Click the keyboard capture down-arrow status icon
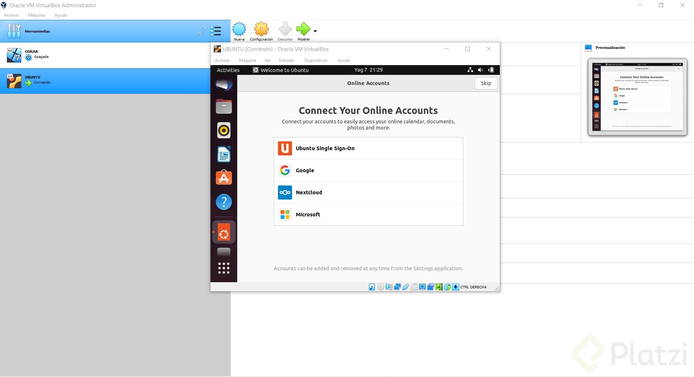The width and height of the screenshot is (694, 377). (x=456, y=287)
